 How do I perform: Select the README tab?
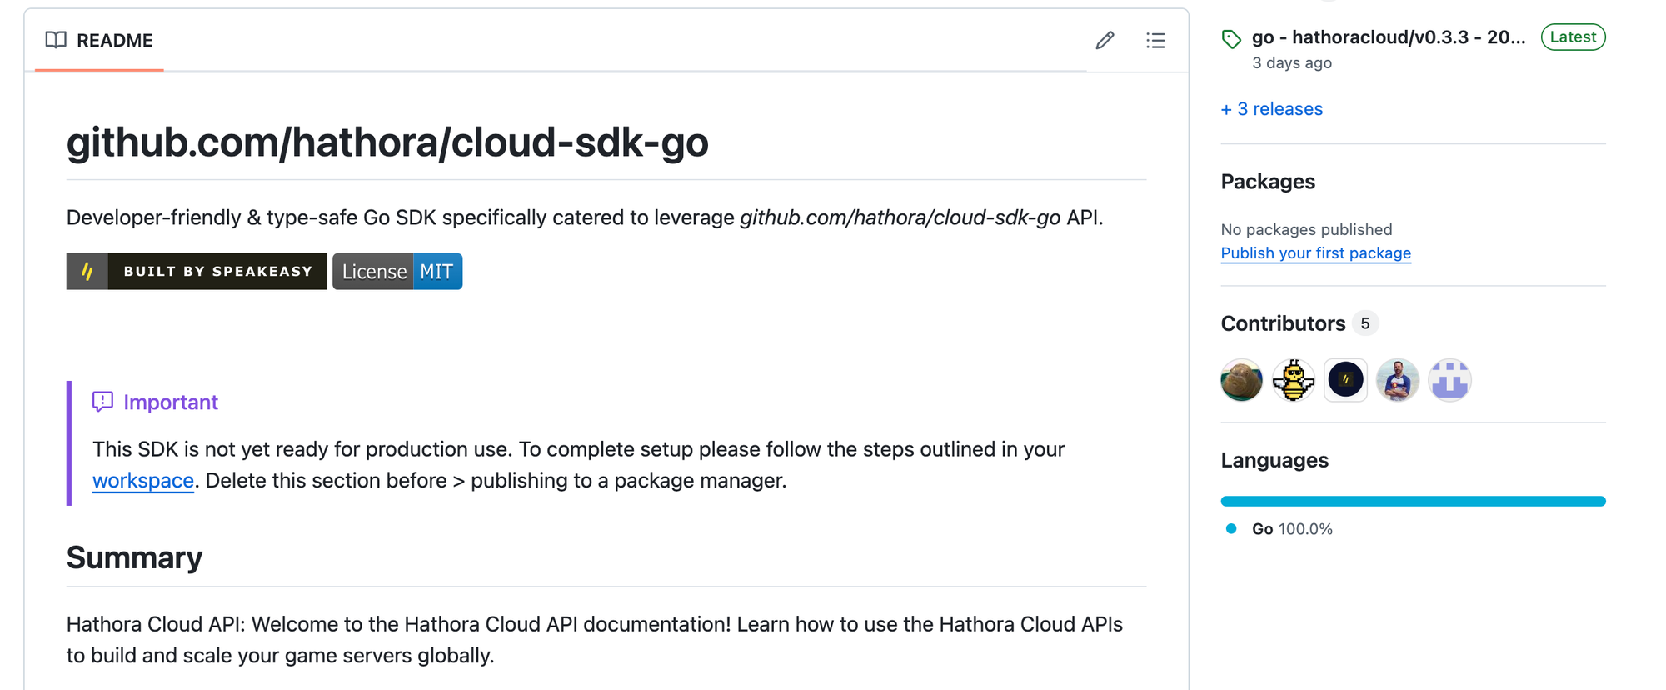100,40
